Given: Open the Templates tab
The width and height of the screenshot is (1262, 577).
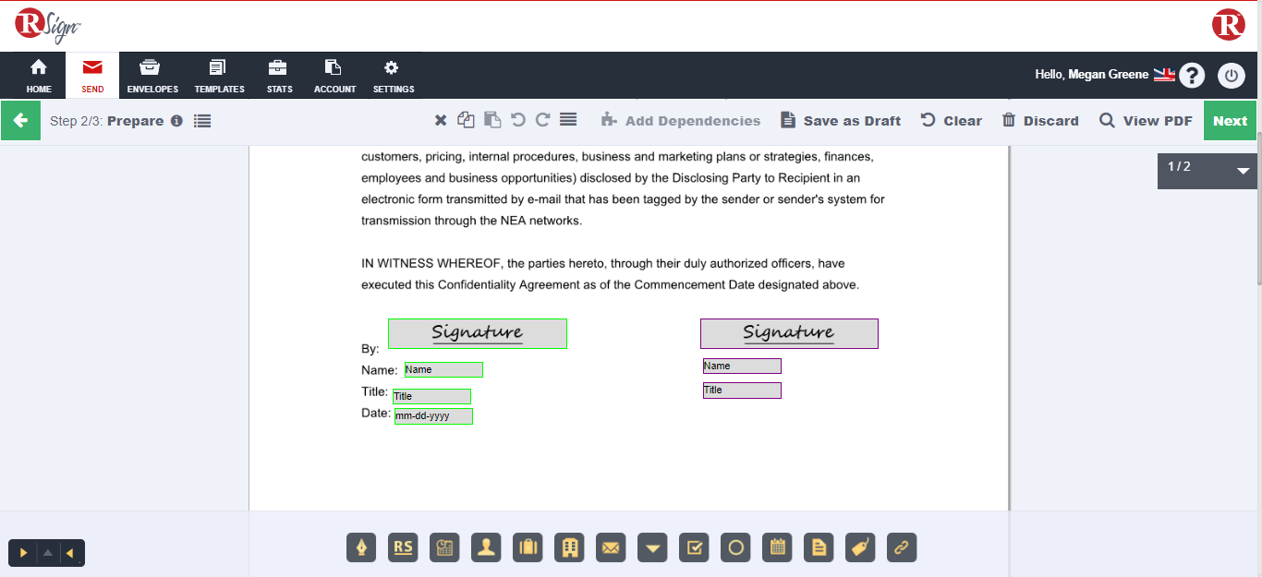Looking at the screenshot, I should (219, 76).
